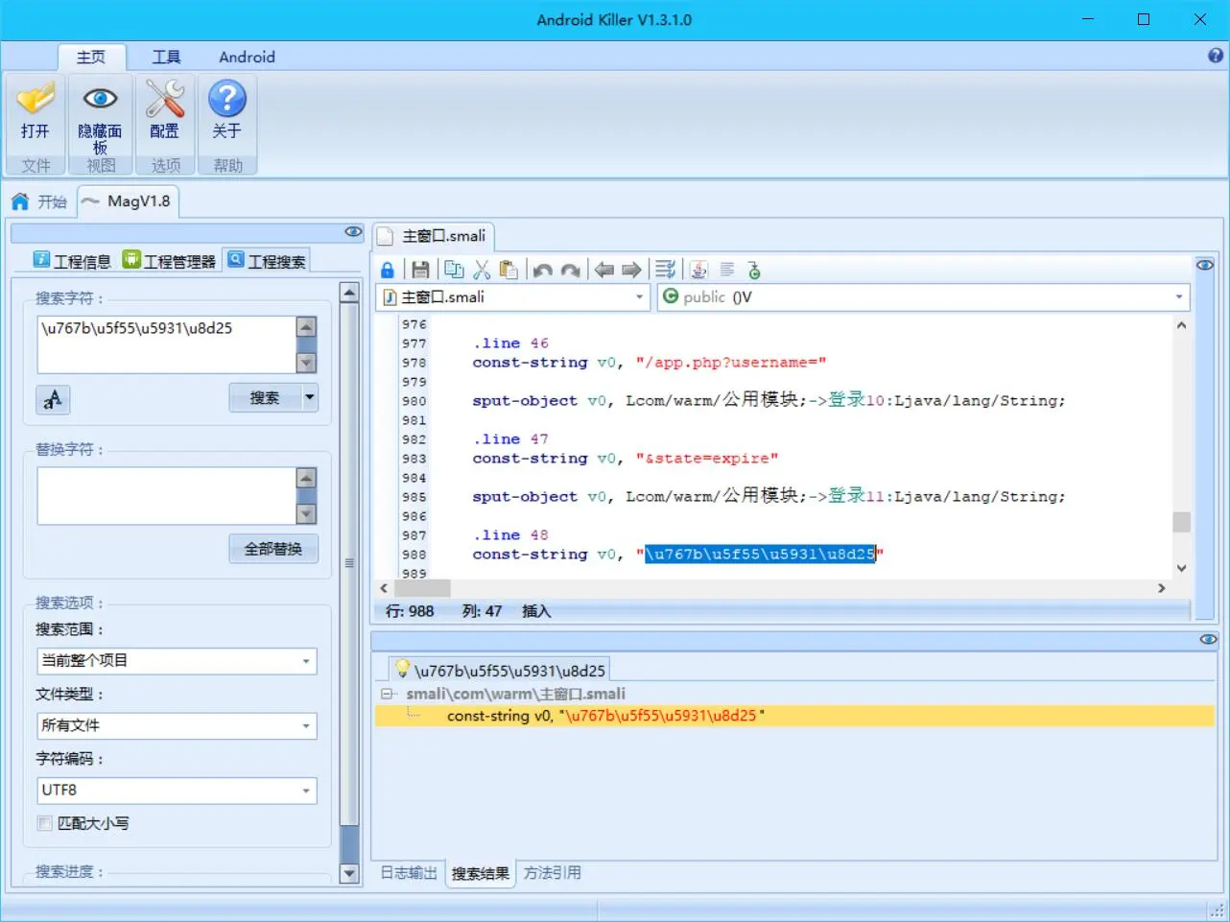
Task: Redo the last edit
Action: point(571,271)
